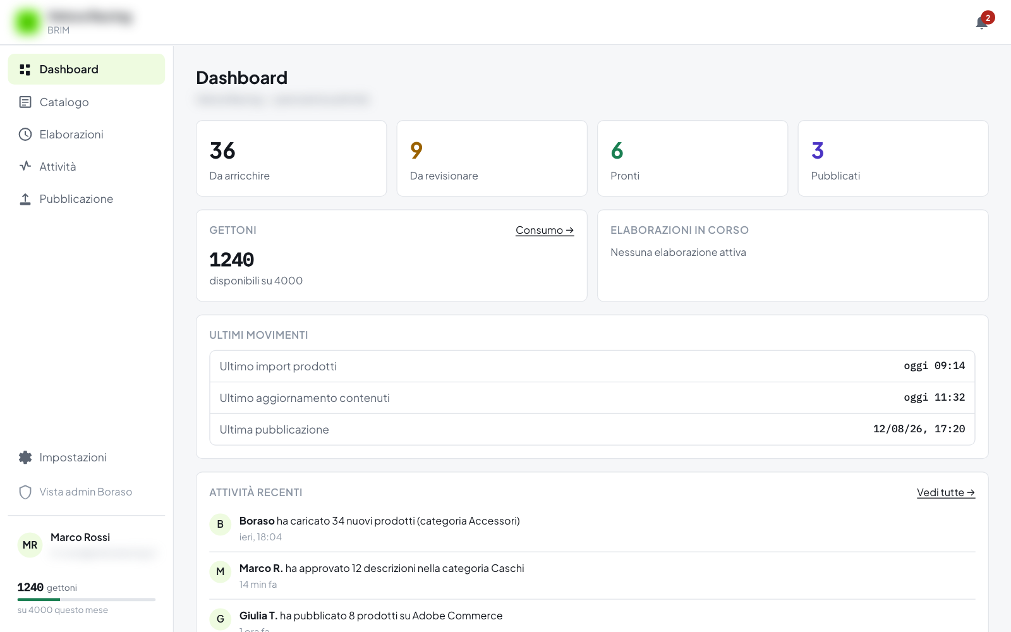Open the Catalogo menu item
The image size is (1011, 632).
point(87,102)
